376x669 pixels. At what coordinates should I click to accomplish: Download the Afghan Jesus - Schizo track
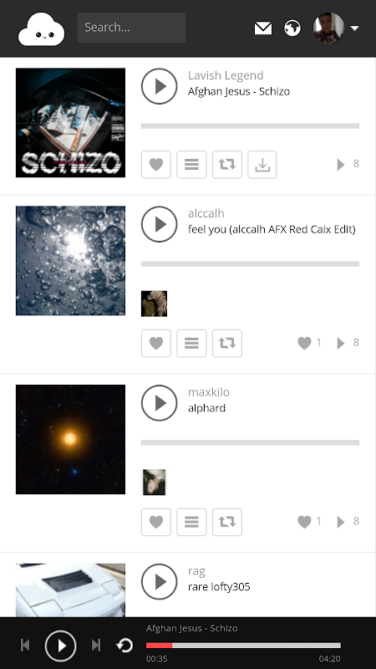click(262, 164)
